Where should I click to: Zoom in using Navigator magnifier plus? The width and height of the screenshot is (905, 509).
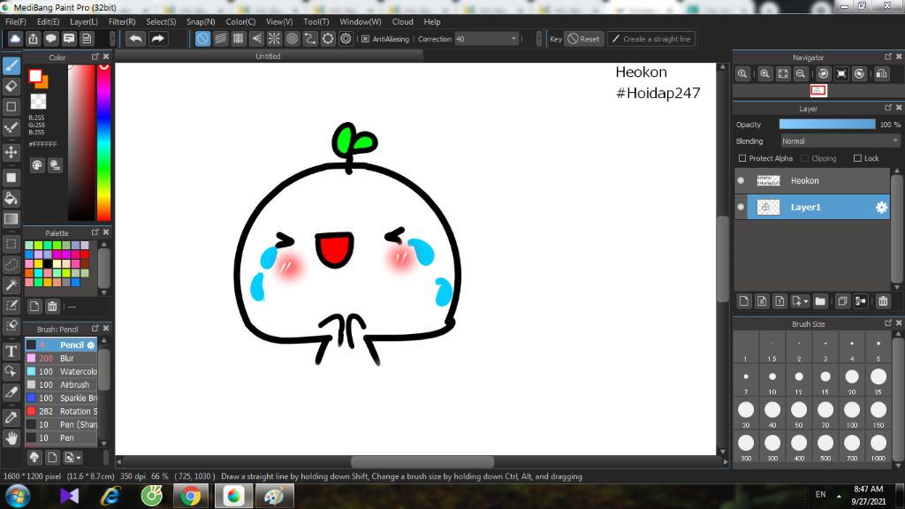click(764, 74)
